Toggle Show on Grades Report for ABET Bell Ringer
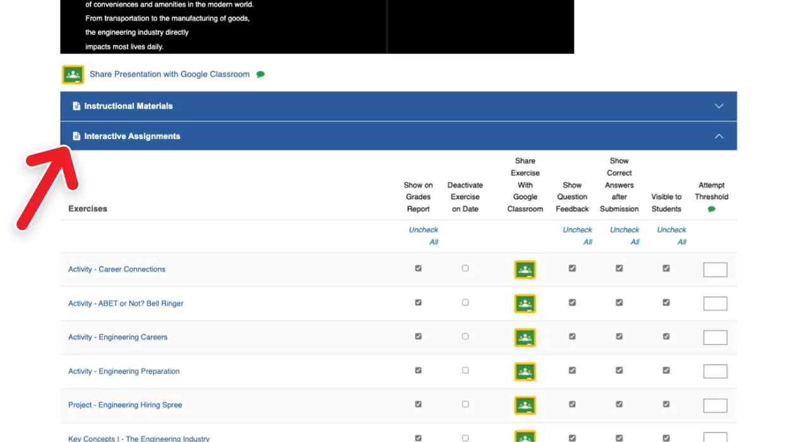This screenshot has height=442, width=788. click(x=418, y=302)
